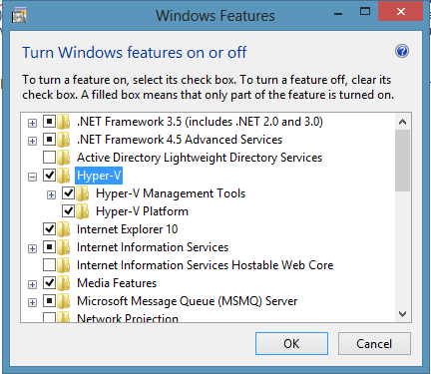
Task: Select the Media Features label
Action: pyautogui.click(x=117, y=283)
